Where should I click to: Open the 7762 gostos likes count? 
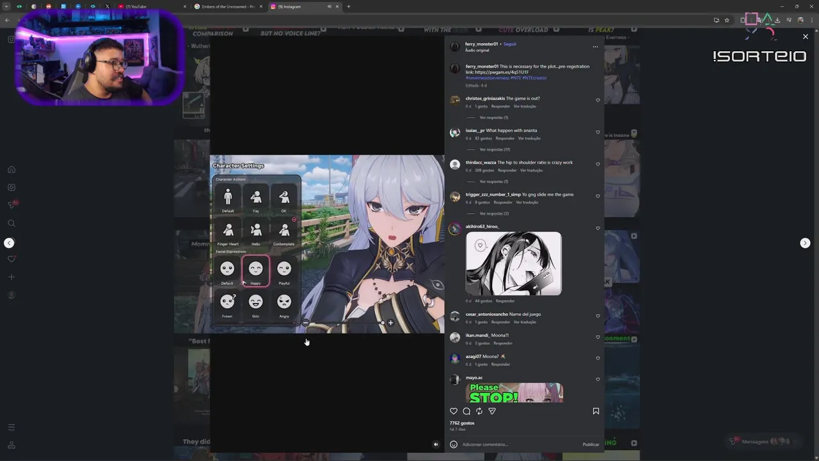(x=462, y=423)
